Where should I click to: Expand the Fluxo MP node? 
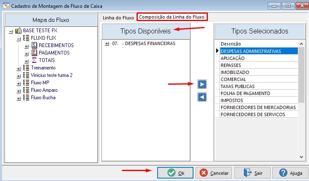pyautogui.click(x=19, y=84)
